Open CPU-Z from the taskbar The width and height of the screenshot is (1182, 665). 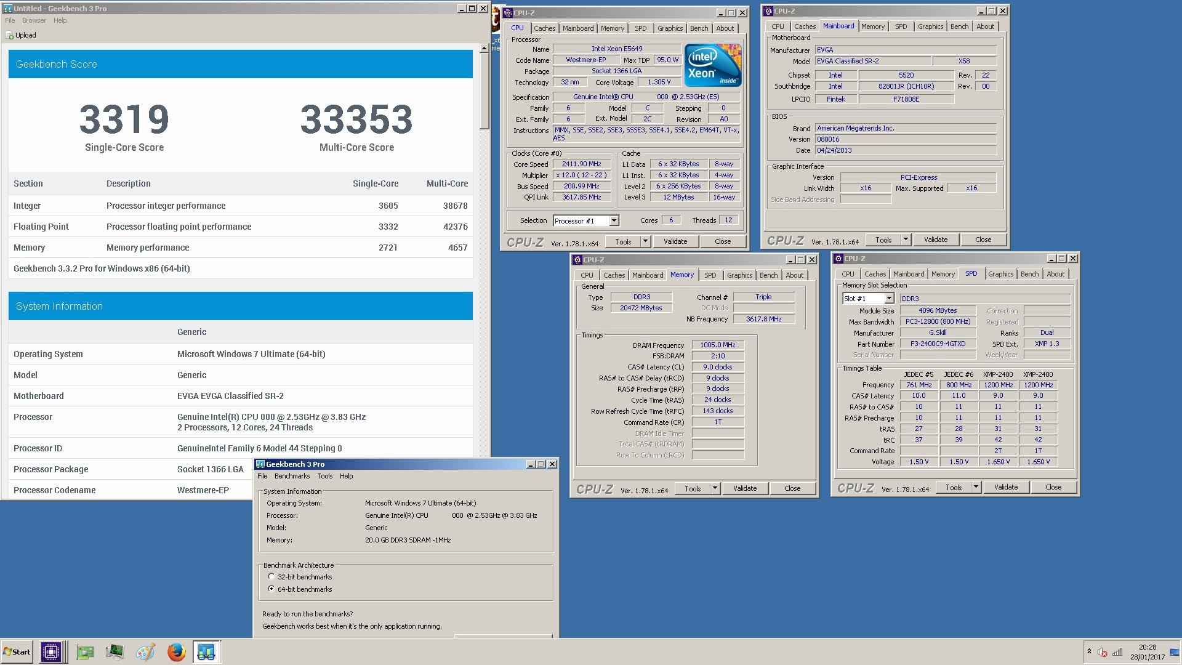coord(51,652)
